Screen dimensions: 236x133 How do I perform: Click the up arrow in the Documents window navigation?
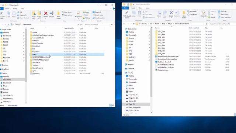tap(8, 24)
